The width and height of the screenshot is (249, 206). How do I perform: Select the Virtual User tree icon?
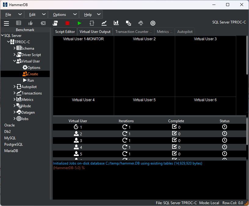click(19, 61)
